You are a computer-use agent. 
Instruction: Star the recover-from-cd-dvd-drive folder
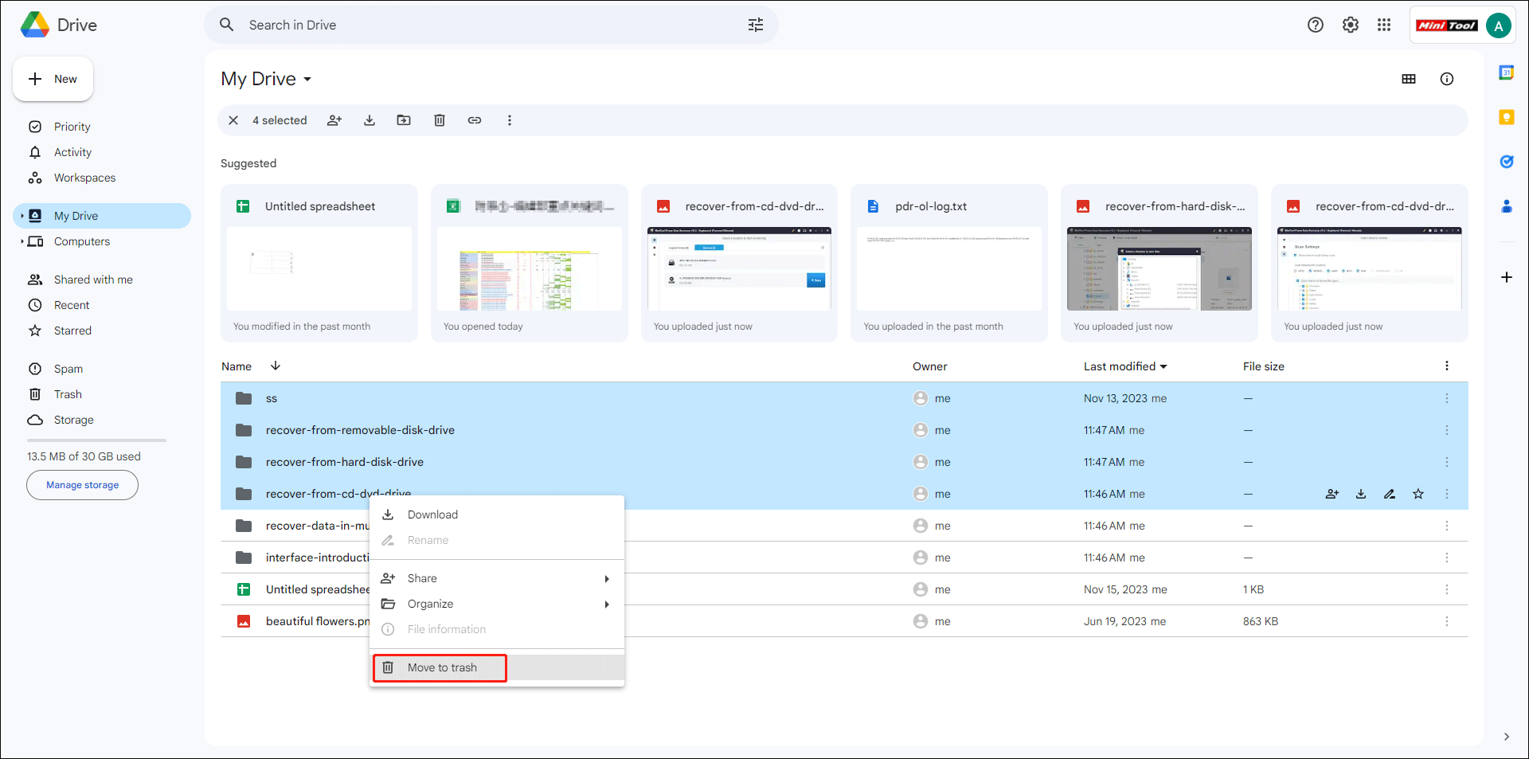pyautogui.click(x=1418, y=494)
